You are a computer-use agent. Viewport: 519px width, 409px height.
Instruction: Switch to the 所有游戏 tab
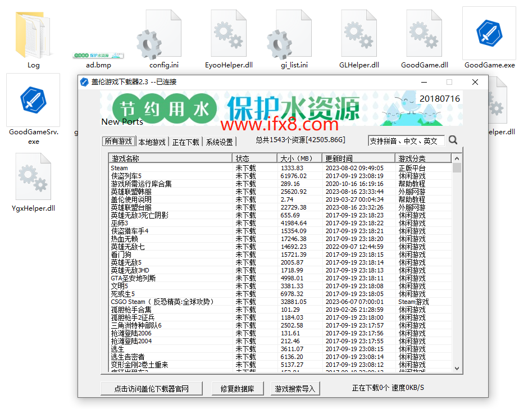tap(119, 142)
